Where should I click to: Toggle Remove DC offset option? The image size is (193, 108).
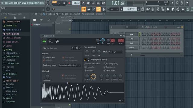pos(92,64)
